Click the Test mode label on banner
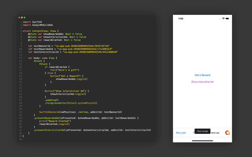The image size is (252, 157). click(202, 131)
